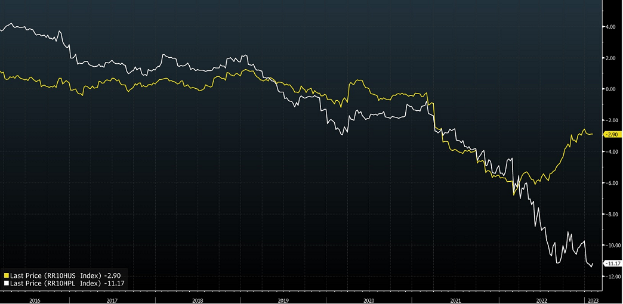Click the yellow RR10HUS legend color swatch
The width and height of the screenshot is (623, 304).
(x=7, y=275)
